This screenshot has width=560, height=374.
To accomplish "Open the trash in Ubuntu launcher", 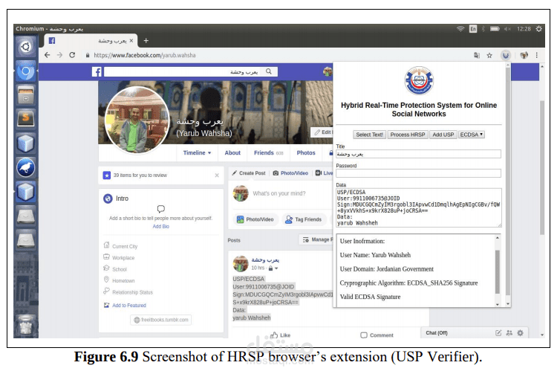I will [26, 326].
